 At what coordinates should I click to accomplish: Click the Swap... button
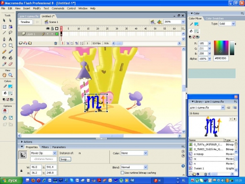[65, 159]
